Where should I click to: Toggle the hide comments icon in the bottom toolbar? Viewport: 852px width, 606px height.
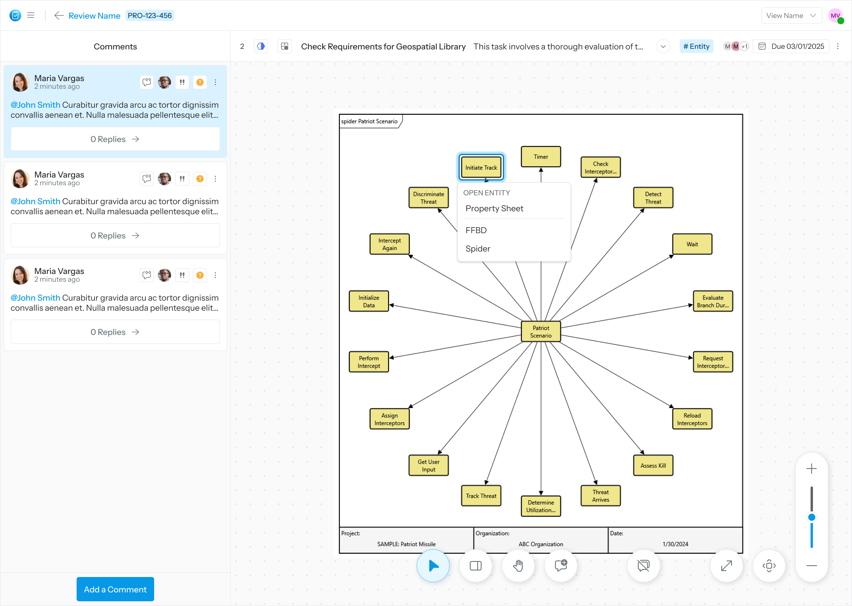pyautogui.click(x=643, y=566)
